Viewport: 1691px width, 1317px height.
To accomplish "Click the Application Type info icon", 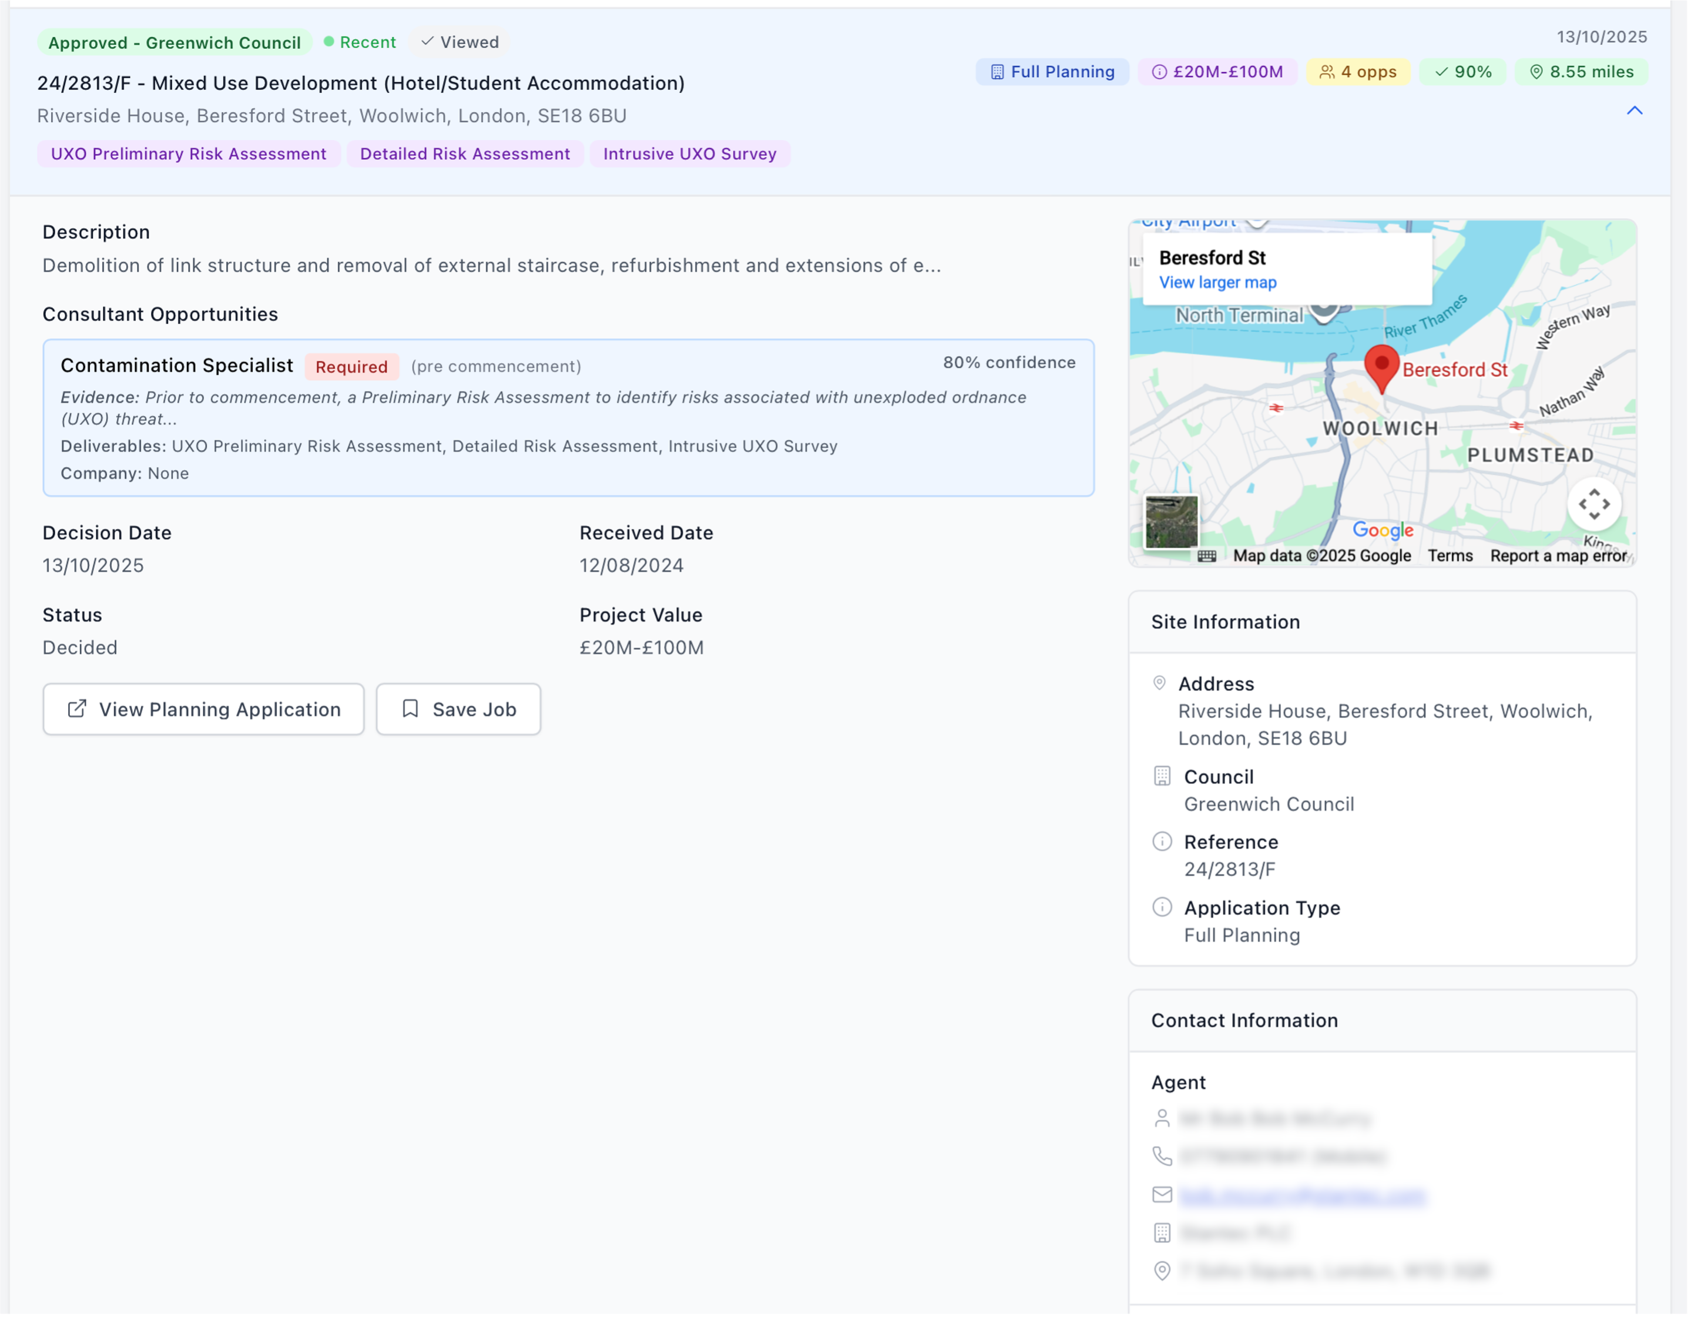I will (1165, 909).
